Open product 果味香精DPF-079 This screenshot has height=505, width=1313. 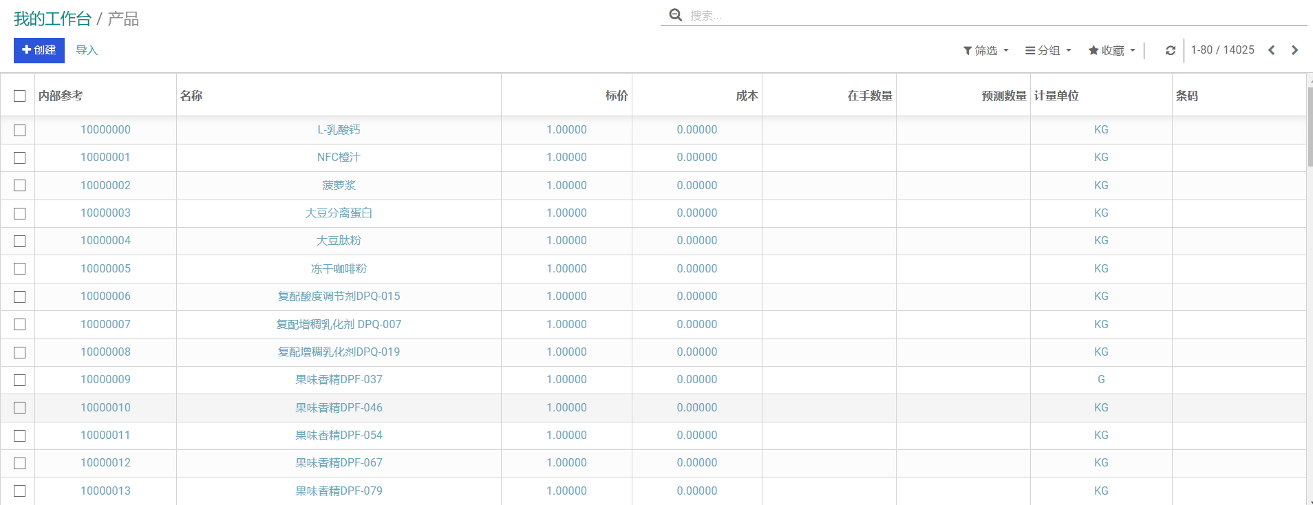[339, 491]
